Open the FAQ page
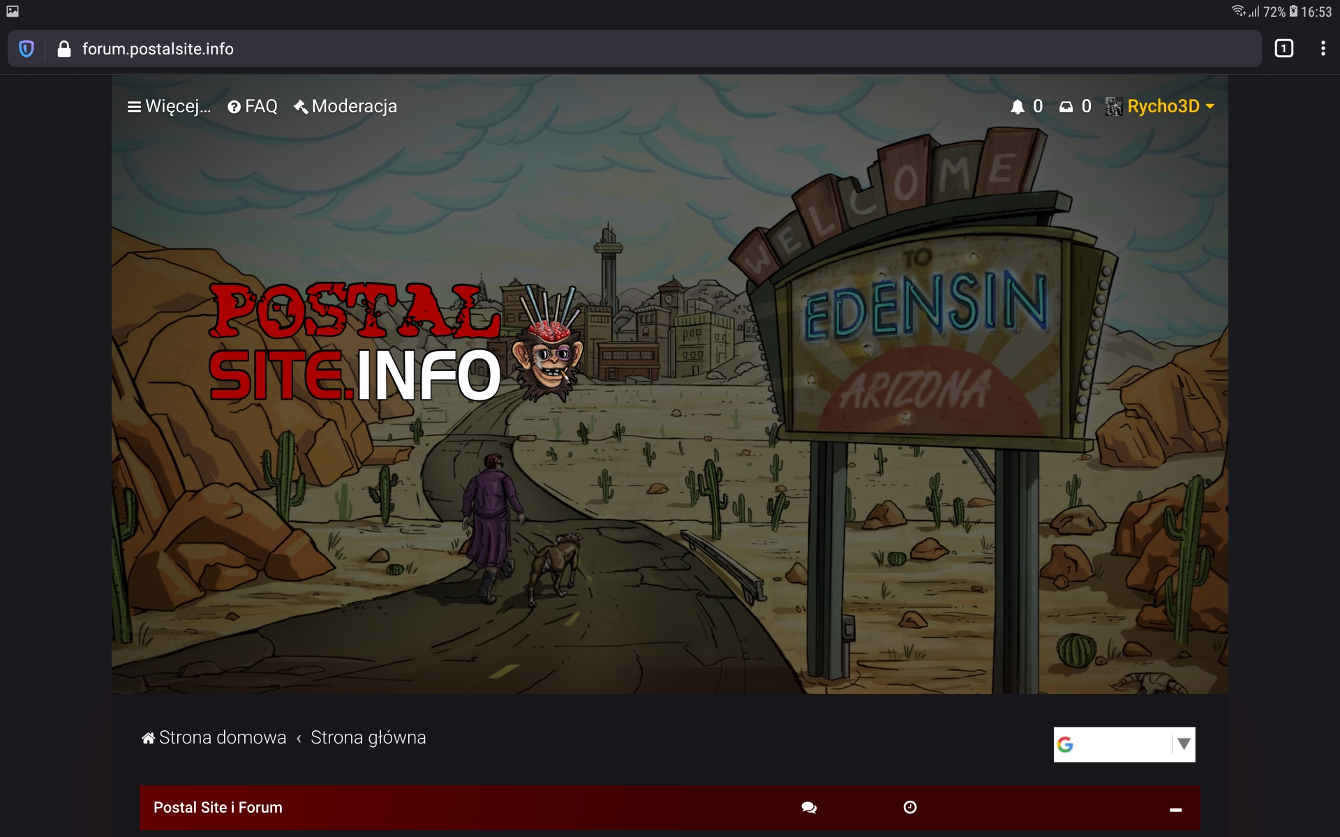1340x837 pixels. click(253, 107)
